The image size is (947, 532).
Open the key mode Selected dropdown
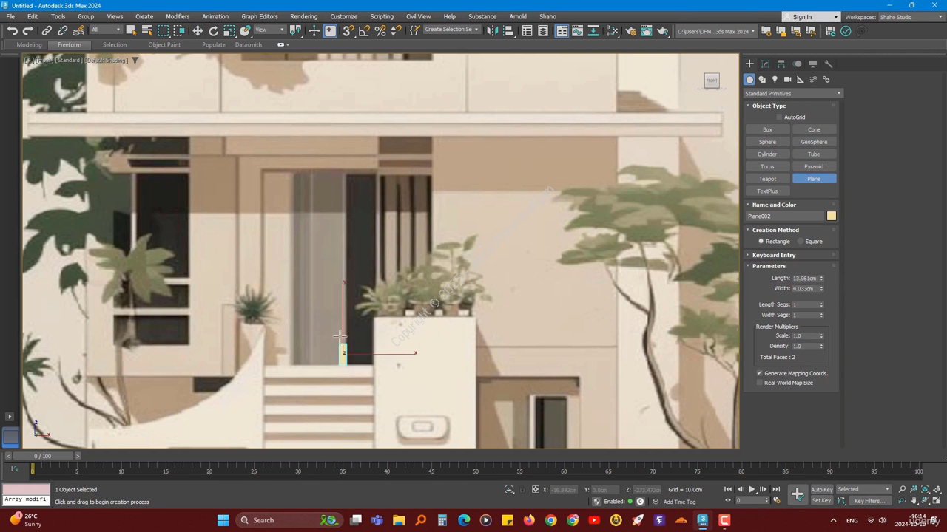click(x=864, y=489)
